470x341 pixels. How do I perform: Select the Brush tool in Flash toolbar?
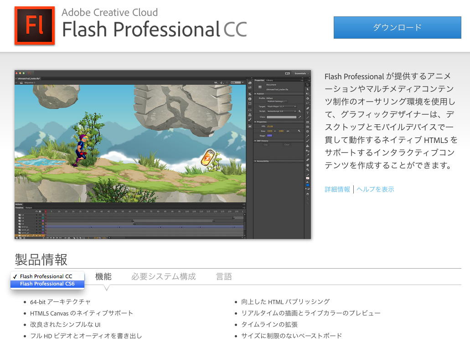point(308,141)
